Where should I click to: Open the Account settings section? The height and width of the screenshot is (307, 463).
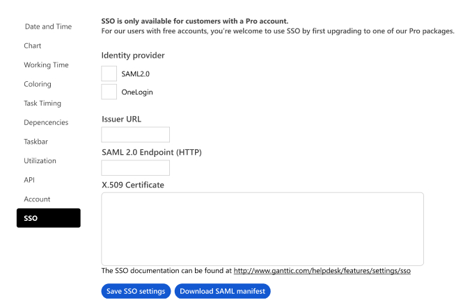(x=37, y=199)
